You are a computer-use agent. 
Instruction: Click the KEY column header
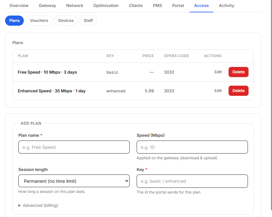click(110, 56)
